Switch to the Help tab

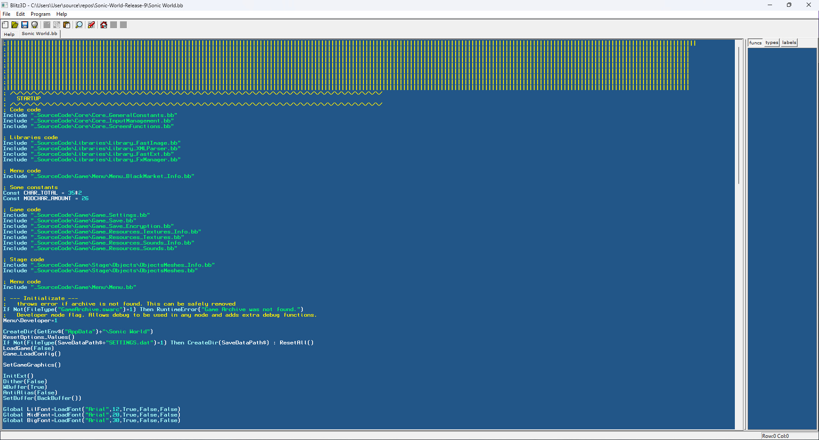pos(9,34)
